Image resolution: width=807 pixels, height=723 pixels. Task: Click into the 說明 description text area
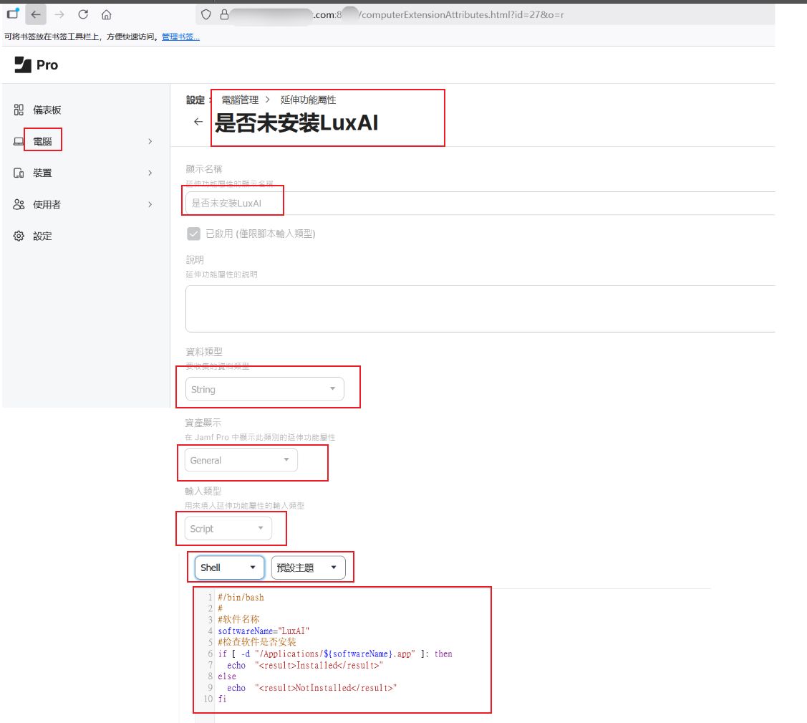[x=480, y=308]
